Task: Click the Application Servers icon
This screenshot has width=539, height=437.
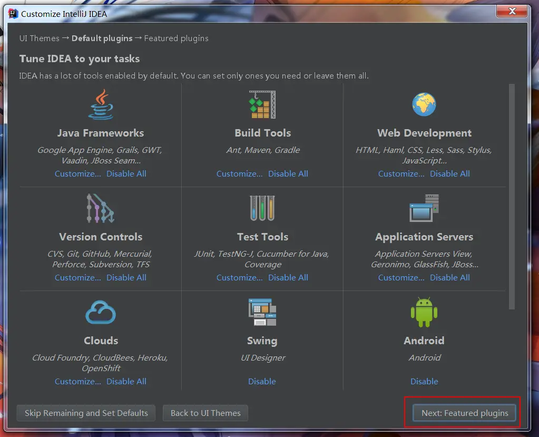Action: point(424,208)
